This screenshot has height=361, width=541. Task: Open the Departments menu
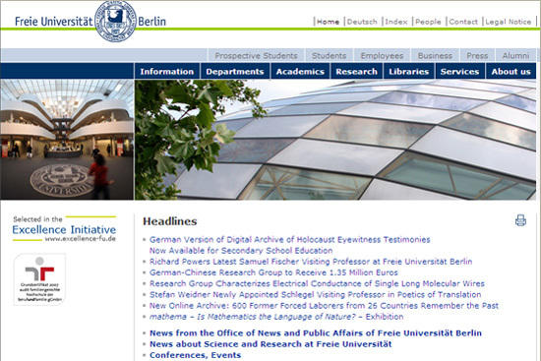pos(235,72)
